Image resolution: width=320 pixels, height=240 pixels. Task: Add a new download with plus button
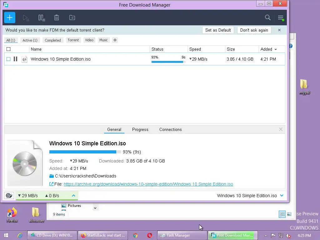10,17
